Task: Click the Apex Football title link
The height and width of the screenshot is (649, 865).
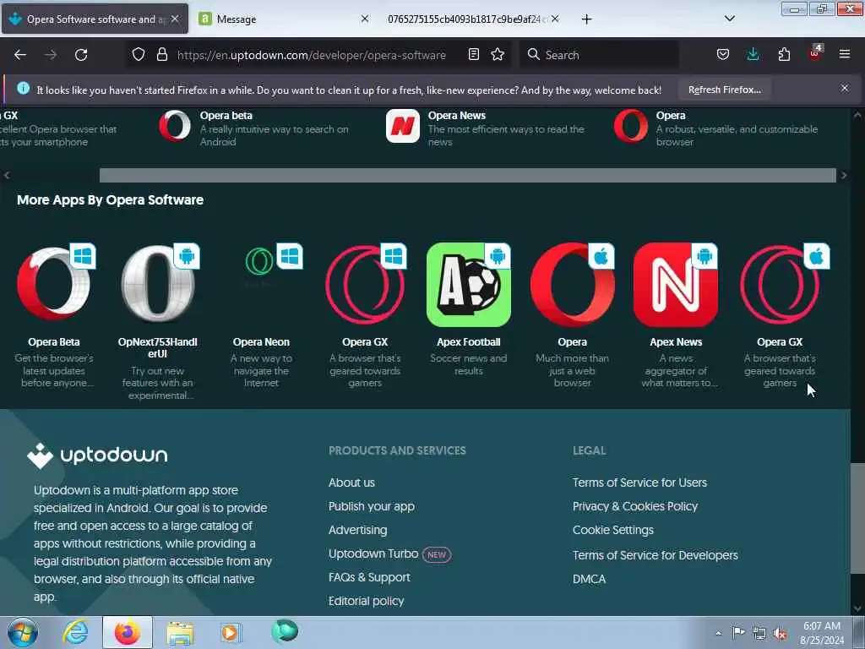Action: [x=469, y=342]
